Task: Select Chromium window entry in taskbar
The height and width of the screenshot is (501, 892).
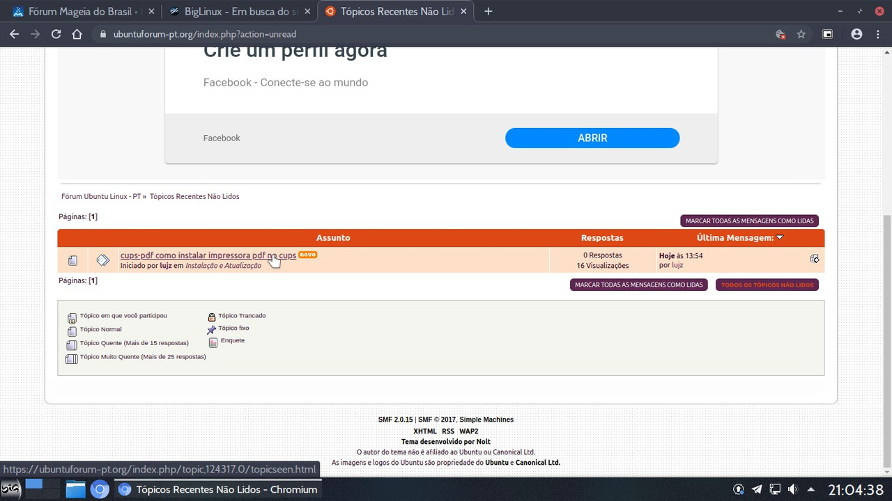Action: click(218, 490)
